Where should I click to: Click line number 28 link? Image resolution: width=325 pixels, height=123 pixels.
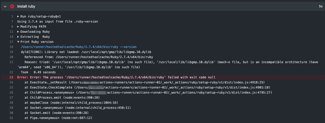click(11, 103)
